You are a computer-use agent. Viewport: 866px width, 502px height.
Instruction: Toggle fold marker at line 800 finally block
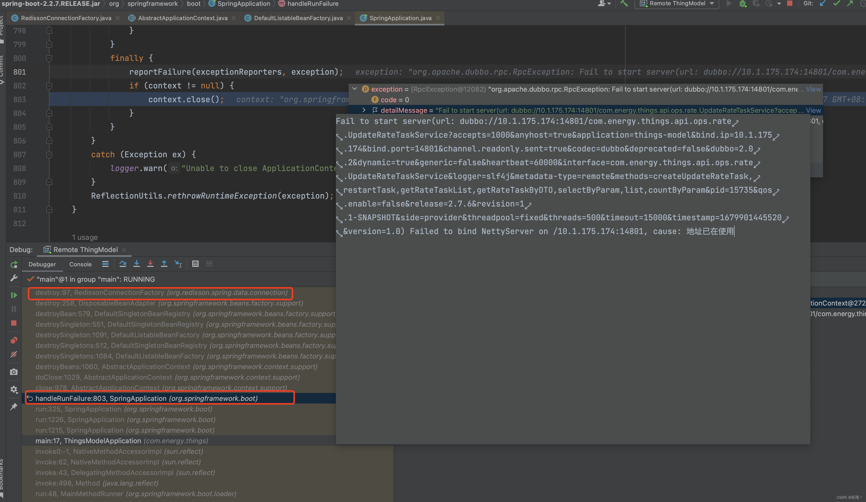[49, 58]
